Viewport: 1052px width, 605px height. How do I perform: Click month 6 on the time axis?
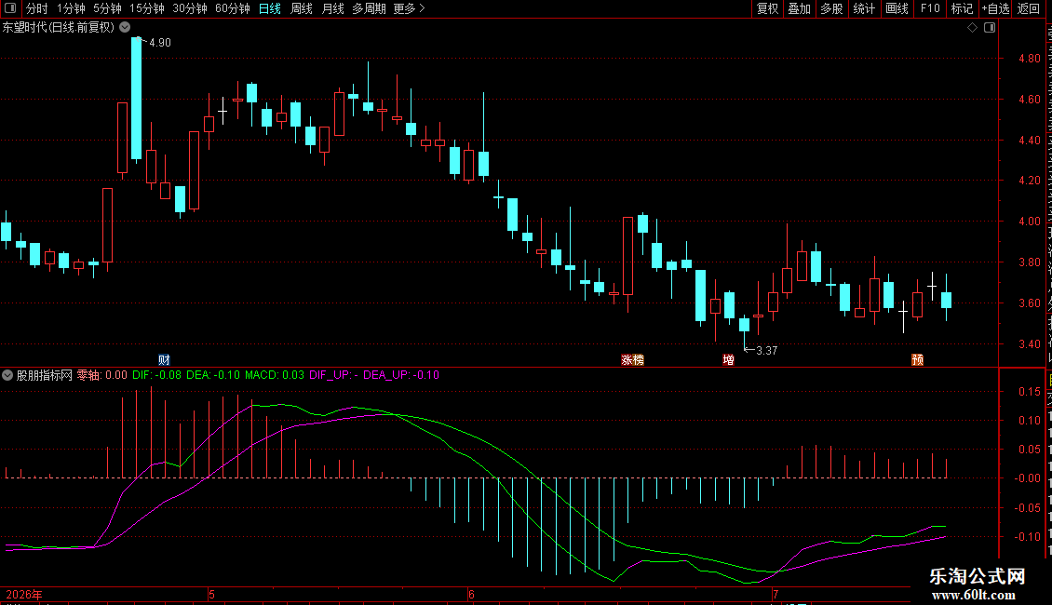472,595
